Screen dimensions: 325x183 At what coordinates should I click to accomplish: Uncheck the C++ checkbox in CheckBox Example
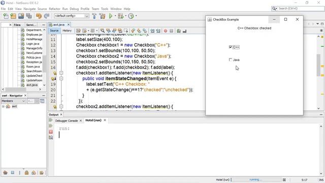(x=230, y=47)
